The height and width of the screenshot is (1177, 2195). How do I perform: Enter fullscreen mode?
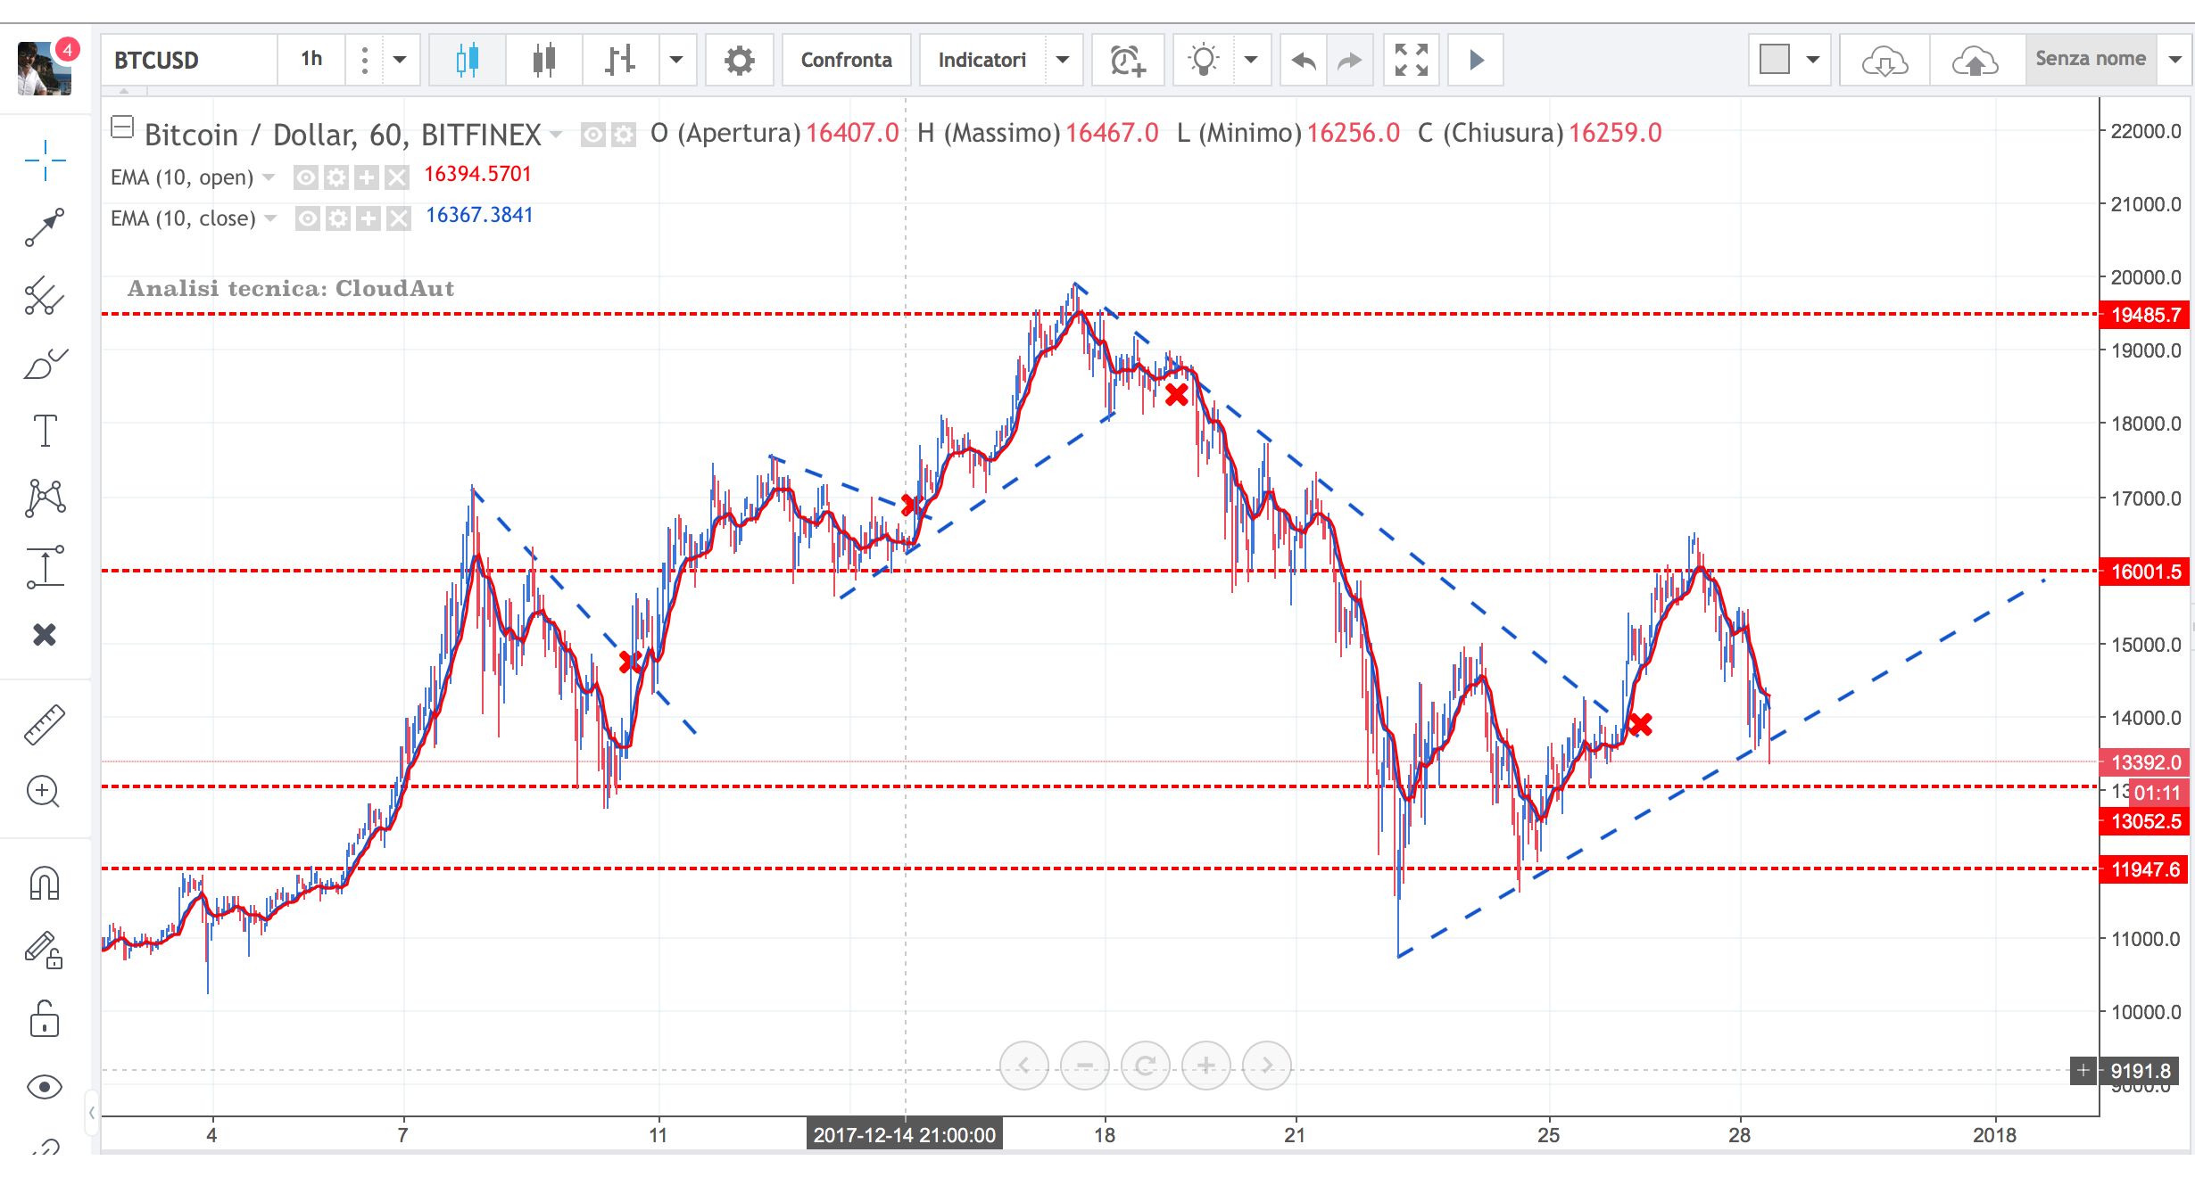1412,60
